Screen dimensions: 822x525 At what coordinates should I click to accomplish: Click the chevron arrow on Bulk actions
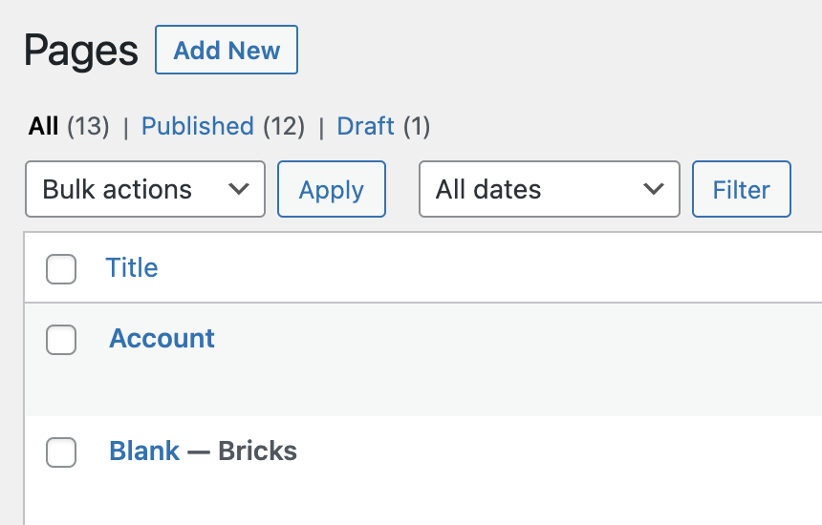click(x=239, y=189)
